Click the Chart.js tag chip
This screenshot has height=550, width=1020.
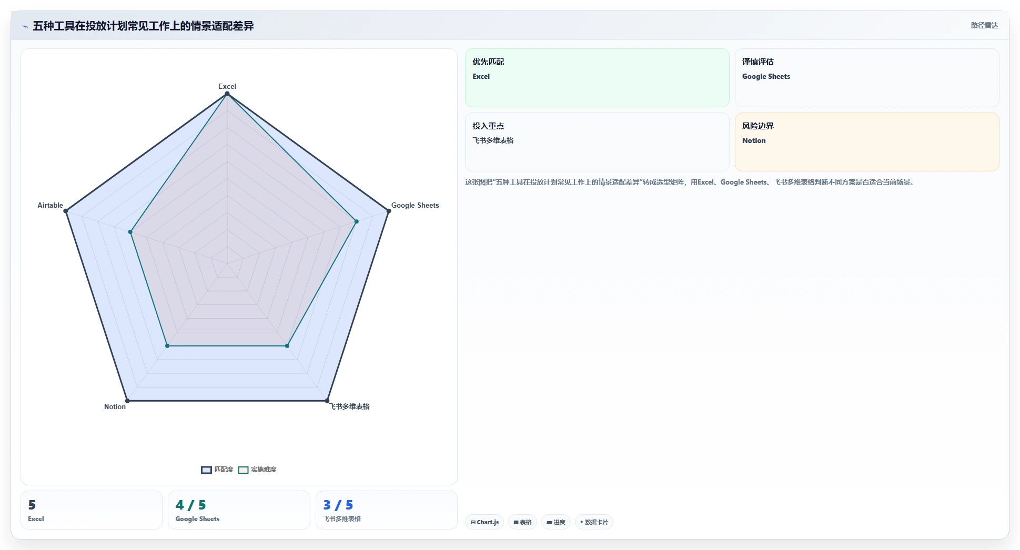(x=484, y=522)
